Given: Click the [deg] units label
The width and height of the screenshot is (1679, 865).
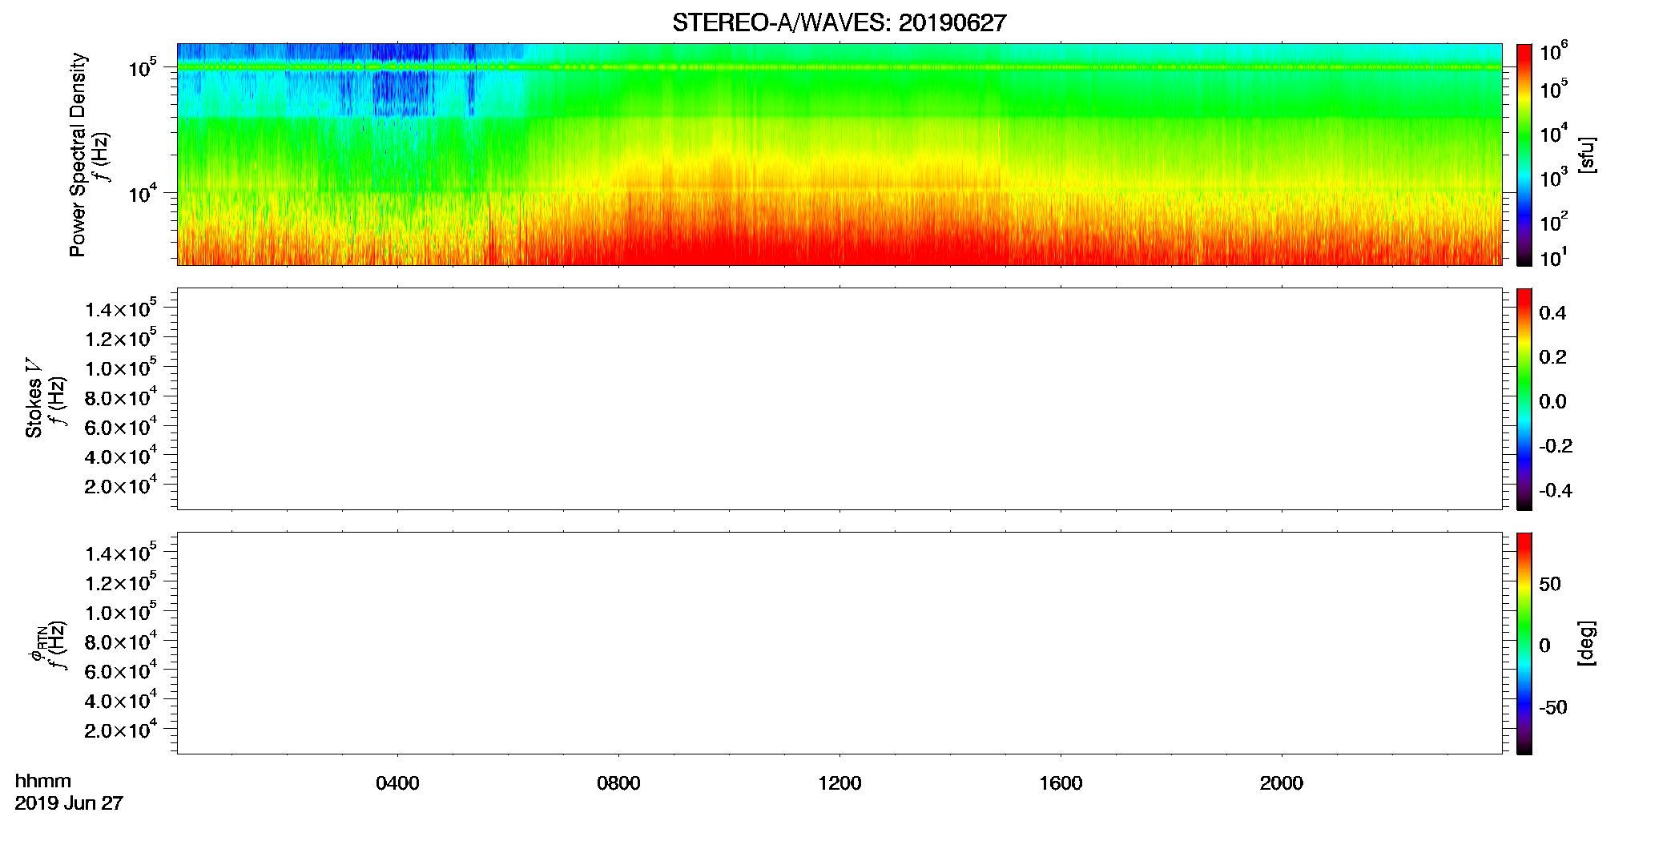Looking at the screenshot, I should pos(1587,643).
